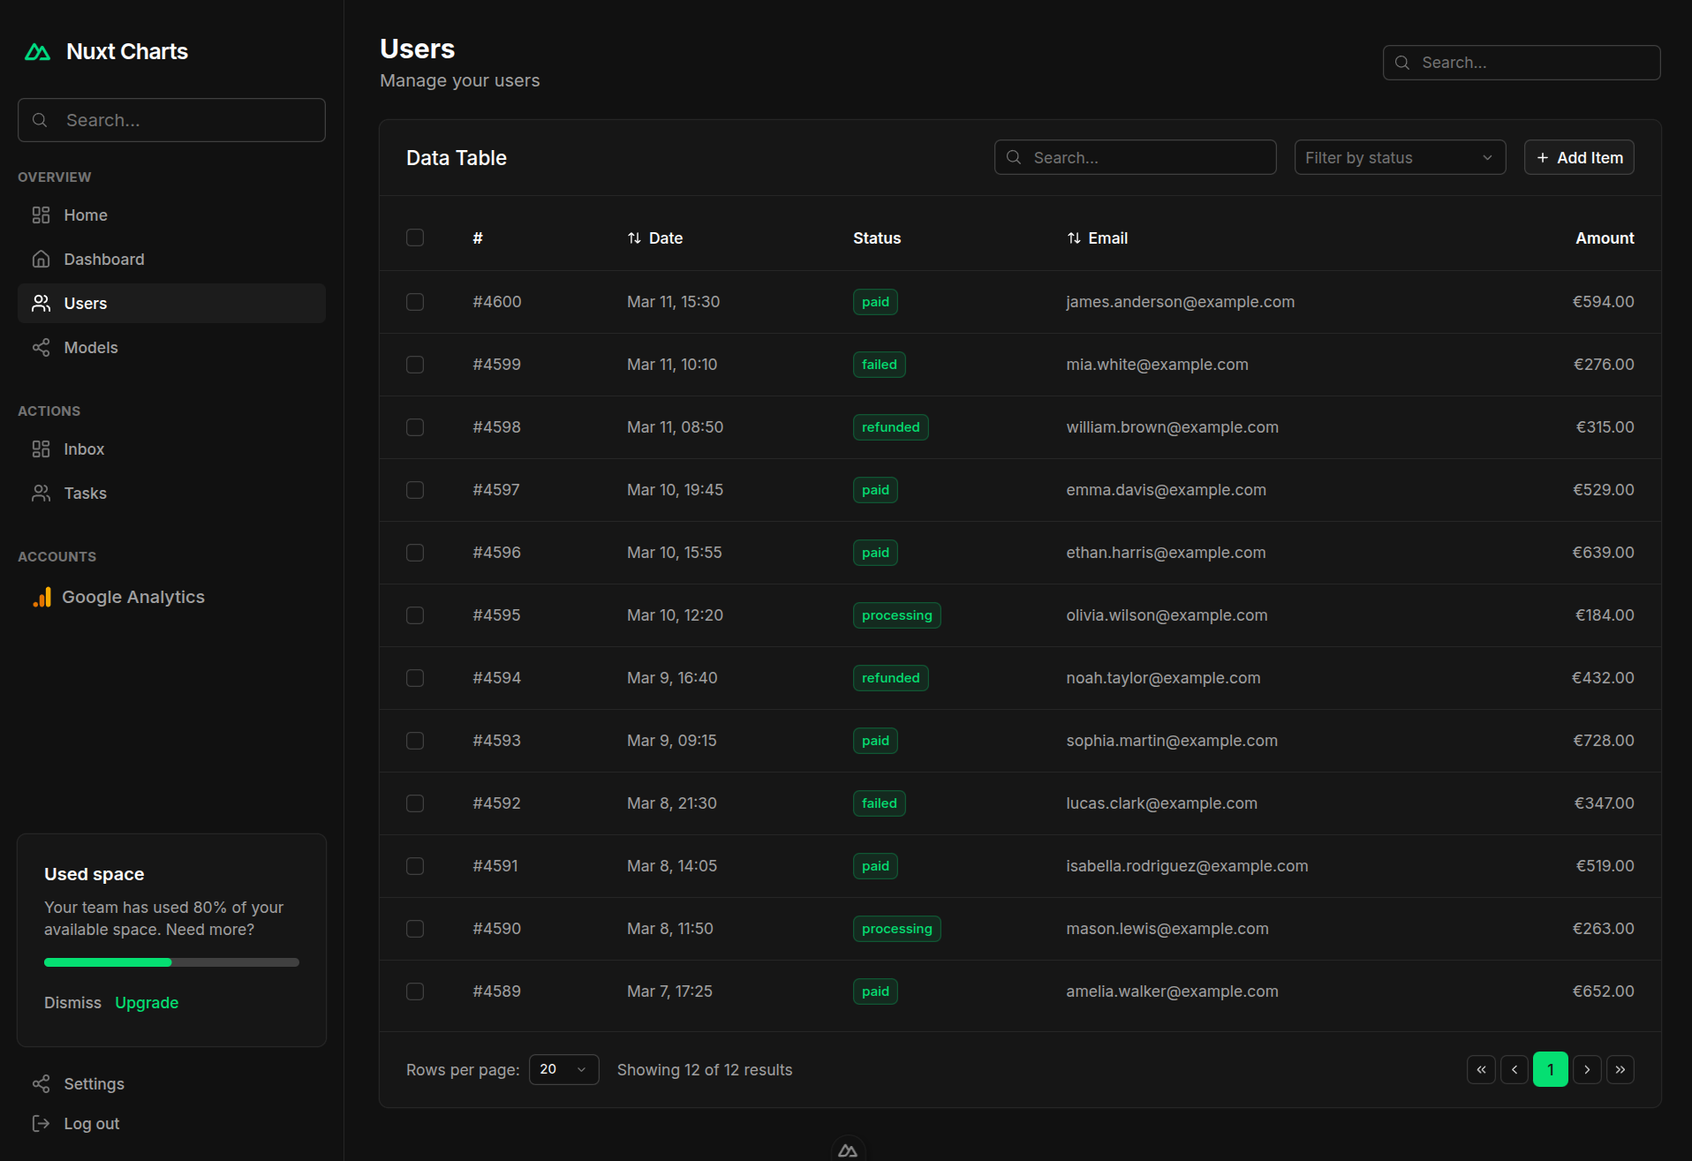Screen dimensions: 1692x1161
Task: Click the plus icon on Add Item
Action: click(1543, 158)
